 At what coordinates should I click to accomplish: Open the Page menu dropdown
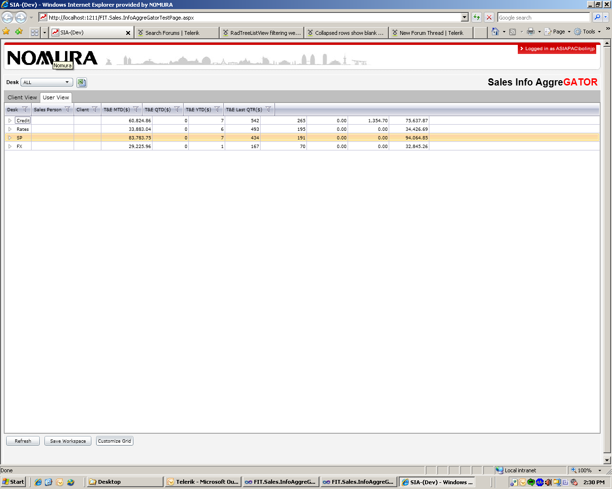557,32
